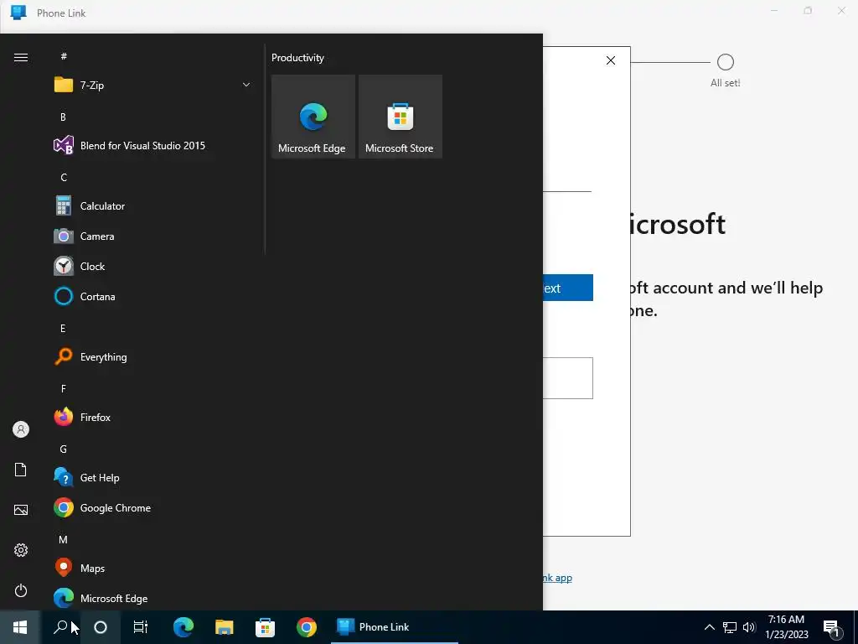The height and width of the screenshot is (644, 858).
Task: Launch Blend for Visual Studio 2015
Action: (152, 146)
